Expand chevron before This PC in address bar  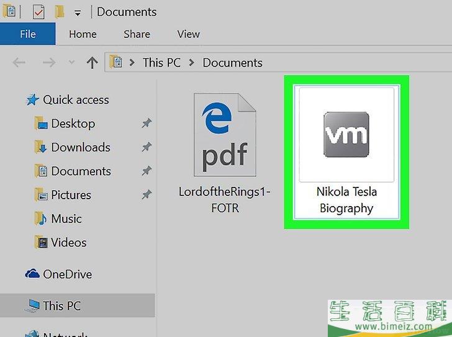(132, 63)
